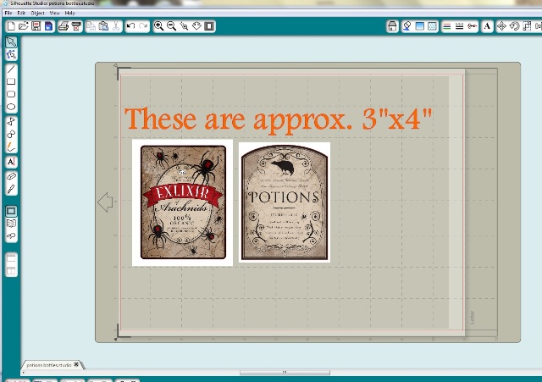Image resolution: width=542 pixels, height=382 pixels.
Task: Undo the last action
Action: tap(130, 26)
